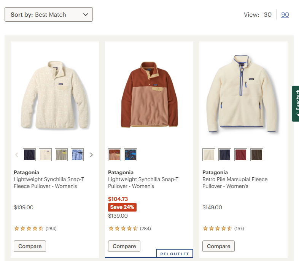The width and height of the screenshot is (299, 261).
Task: Compare the $104.73 outlet Synchilla Pullover
Action: pos(124,246)
